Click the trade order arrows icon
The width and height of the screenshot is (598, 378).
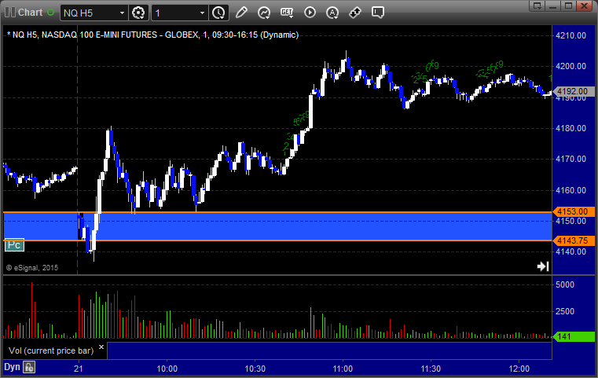pyautogui.click(x=355, y=13)
